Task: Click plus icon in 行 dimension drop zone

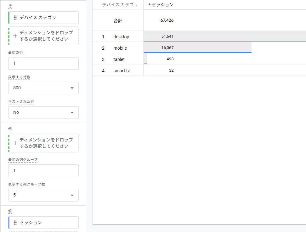Action: pos(15,36)
